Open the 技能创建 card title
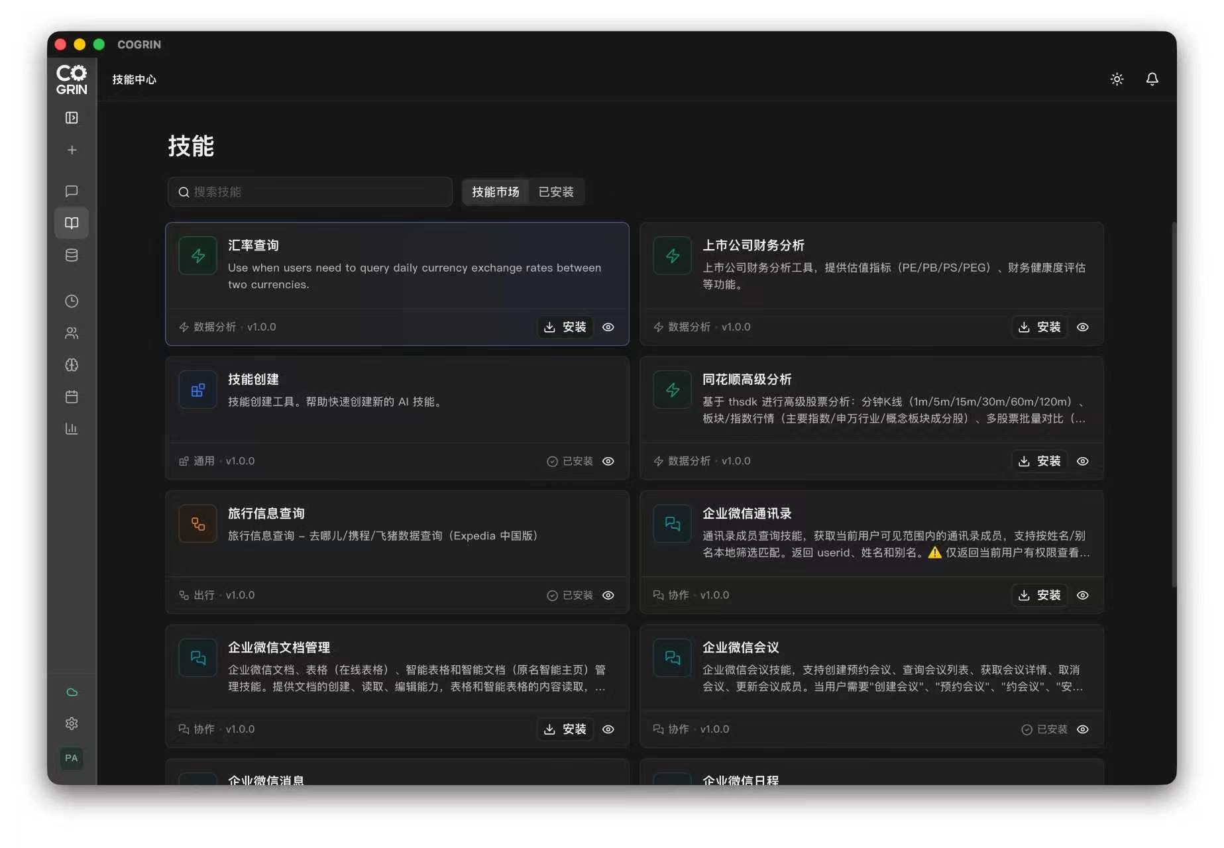1224x848 pixels. [253, 379]
